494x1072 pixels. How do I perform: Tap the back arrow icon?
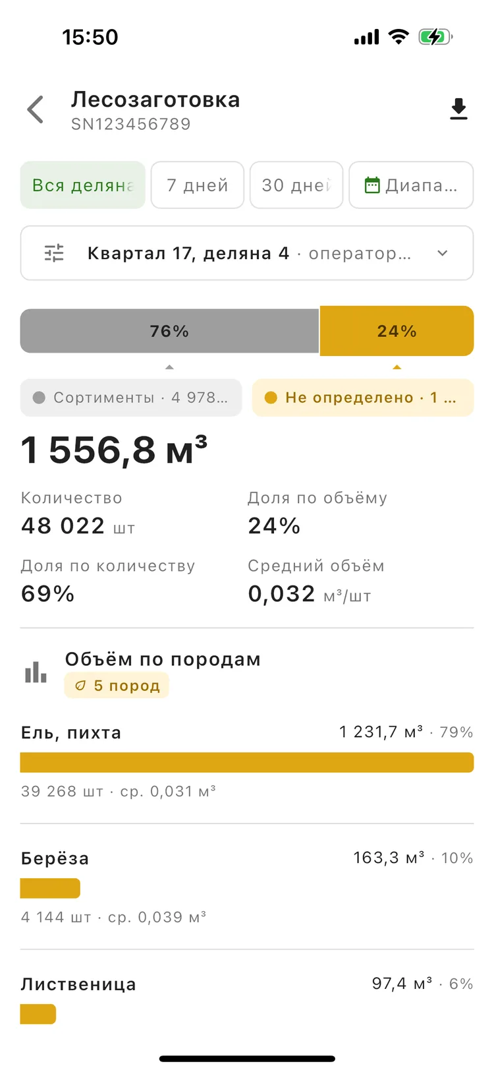[36, 109]
